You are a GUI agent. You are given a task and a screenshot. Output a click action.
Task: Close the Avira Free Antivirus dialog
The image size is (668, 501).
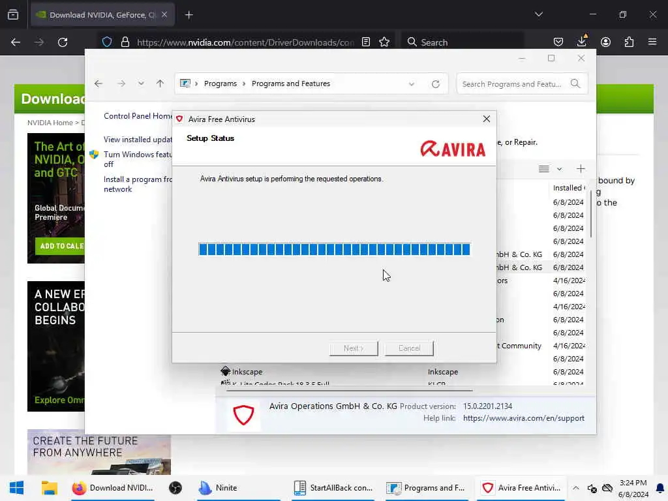click(487, 119)
